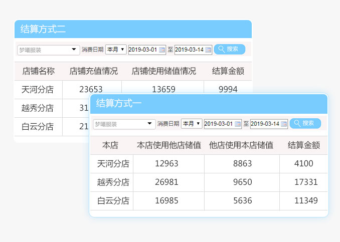Screen dimensions: 340x242
Task: Click the 17331 settlement amount cell
Action: coord(303,182)
